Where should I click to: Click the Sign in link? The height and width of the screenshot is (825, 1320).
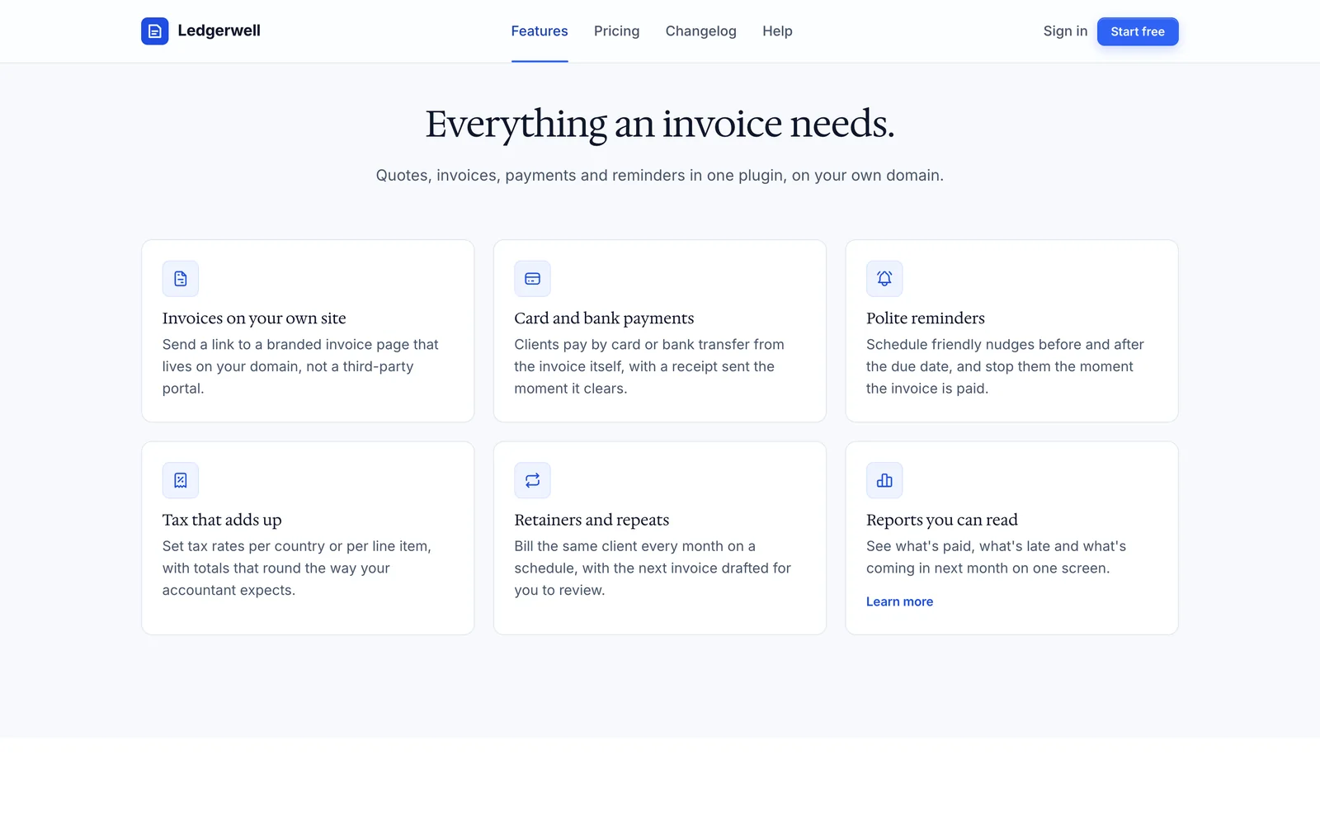[x=1065, y=31]
